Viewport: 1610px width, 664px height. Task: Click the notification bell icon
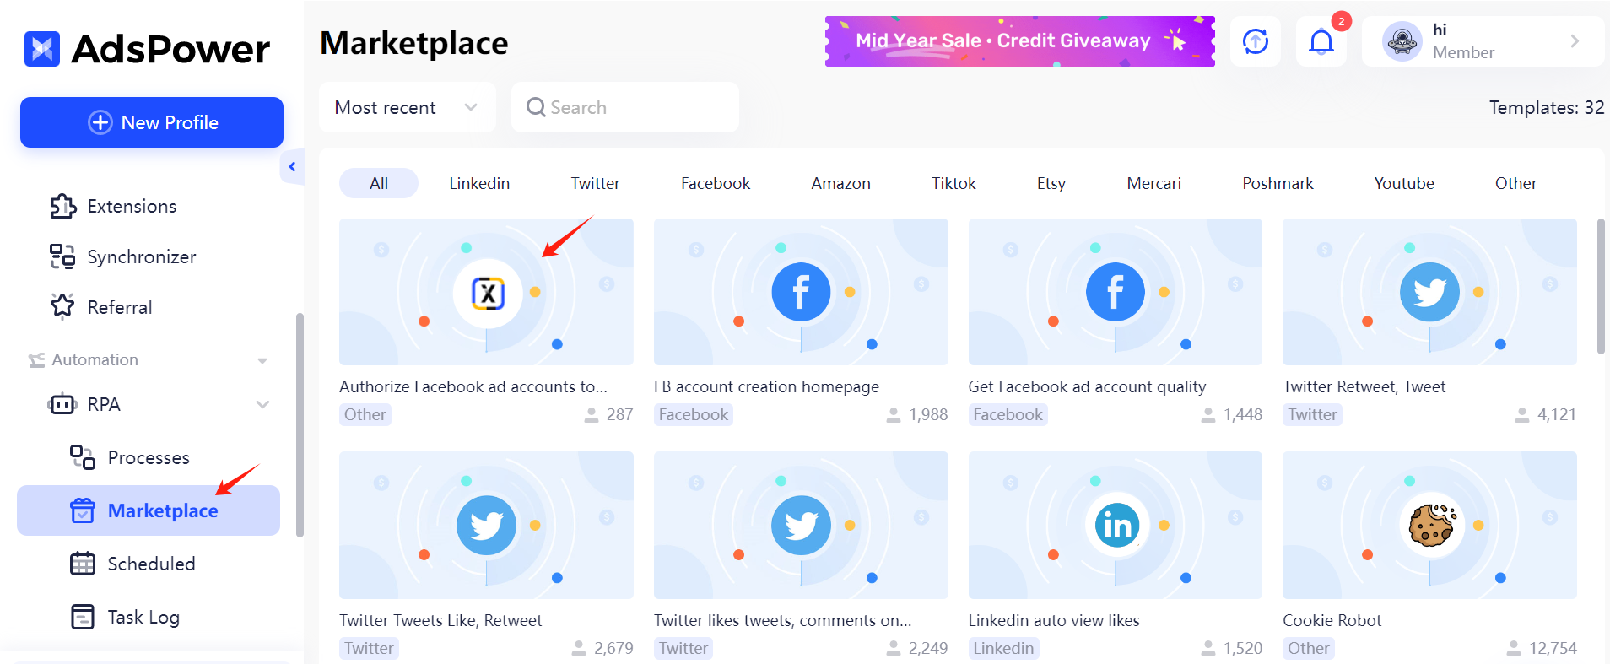tap(1321, 40)
